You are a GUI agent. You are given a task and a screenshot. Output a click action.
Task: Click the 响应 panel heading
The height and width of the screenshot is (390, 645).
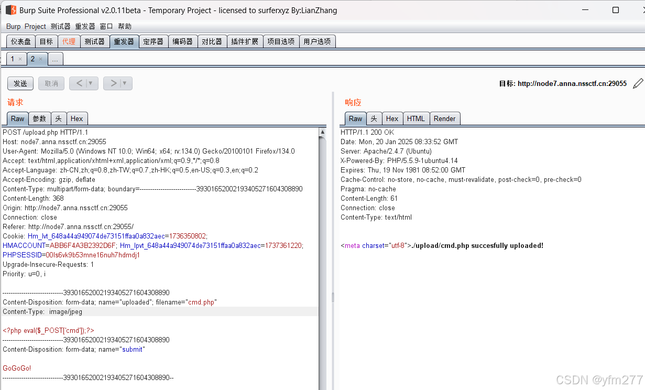353,102
